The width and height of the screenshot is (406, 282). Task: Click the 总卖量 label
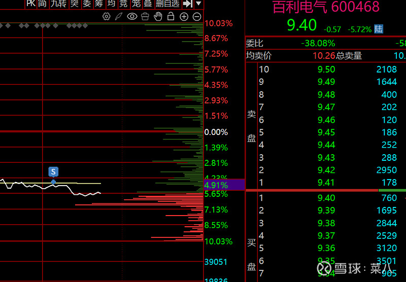pyautogui.click(x=349, y=56)
